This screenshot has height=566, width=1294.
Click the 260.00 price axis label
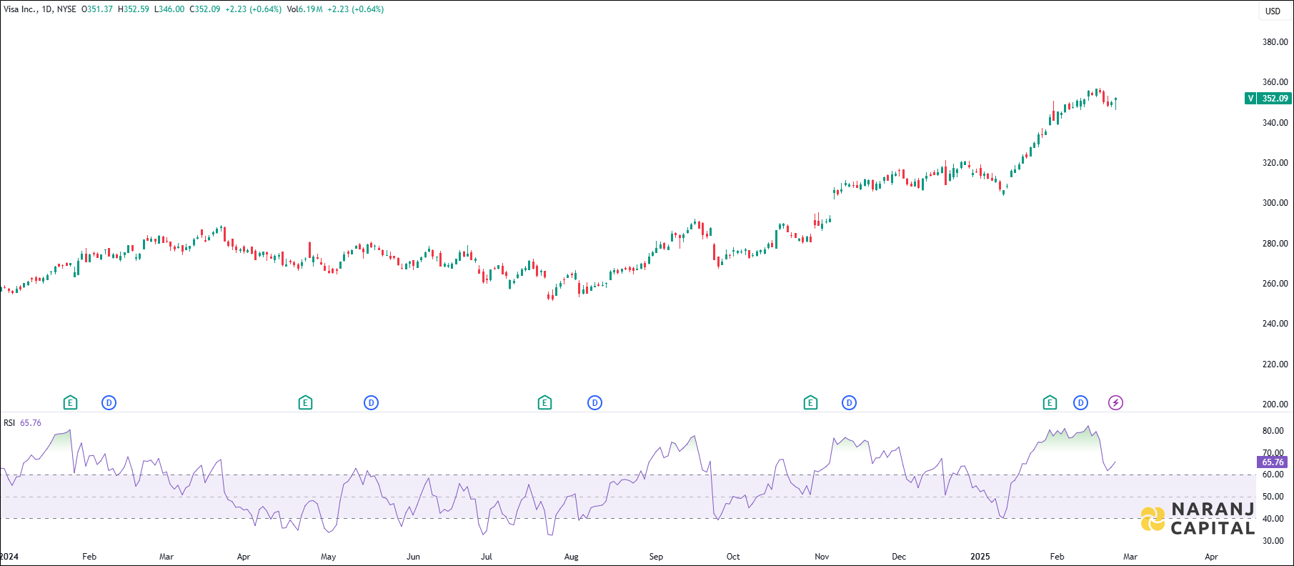[x=1275, y=284]
